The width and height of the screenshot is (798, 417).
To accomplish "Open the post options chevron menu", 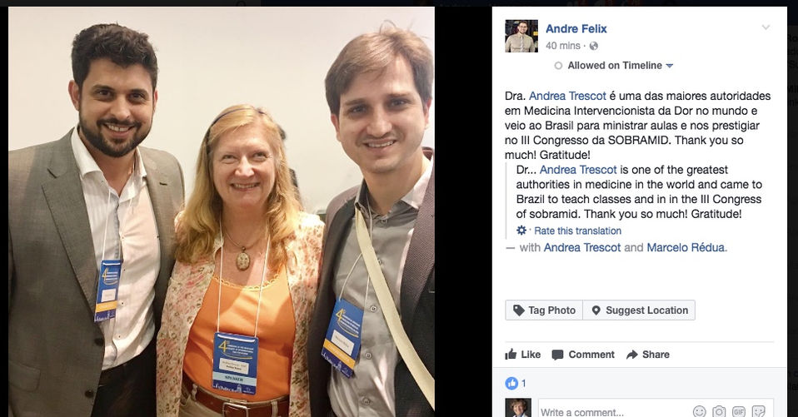I will tap(766, 27).
